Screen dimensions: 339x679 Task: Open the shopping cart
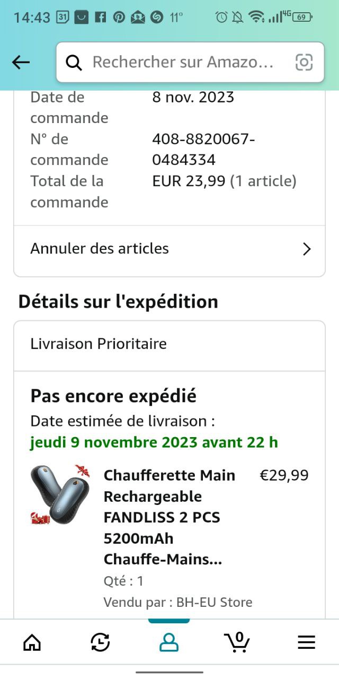pos(237,642)
